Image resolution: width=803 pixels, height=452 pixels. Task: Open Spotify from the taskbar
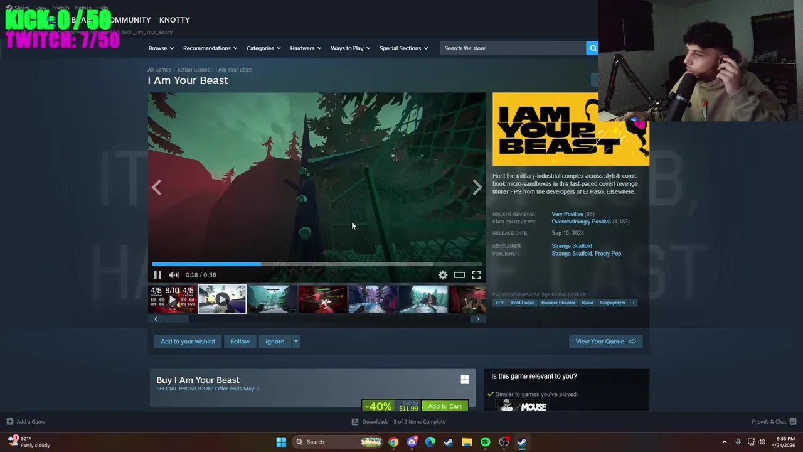point(485,442)
